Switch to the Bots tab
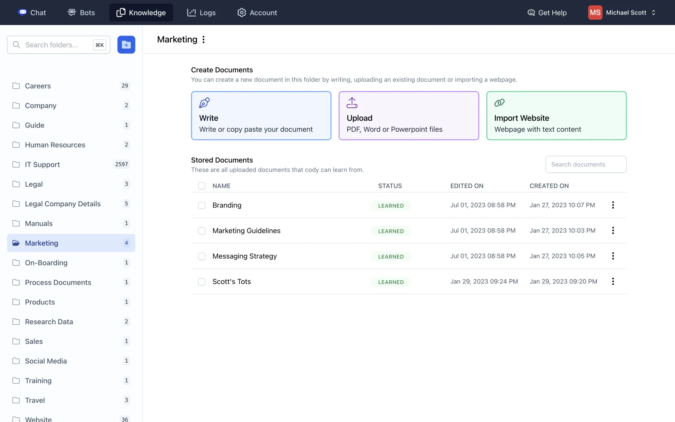Screen dimensions: 675x422 click(81, 13)
